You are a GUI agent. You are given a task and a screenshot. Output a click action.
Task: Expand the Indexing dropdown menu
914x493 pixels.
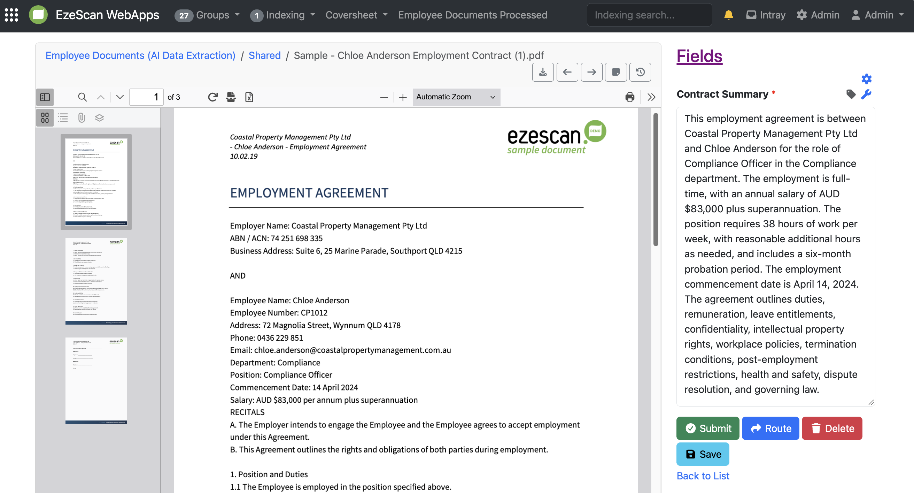coord(283,15)
